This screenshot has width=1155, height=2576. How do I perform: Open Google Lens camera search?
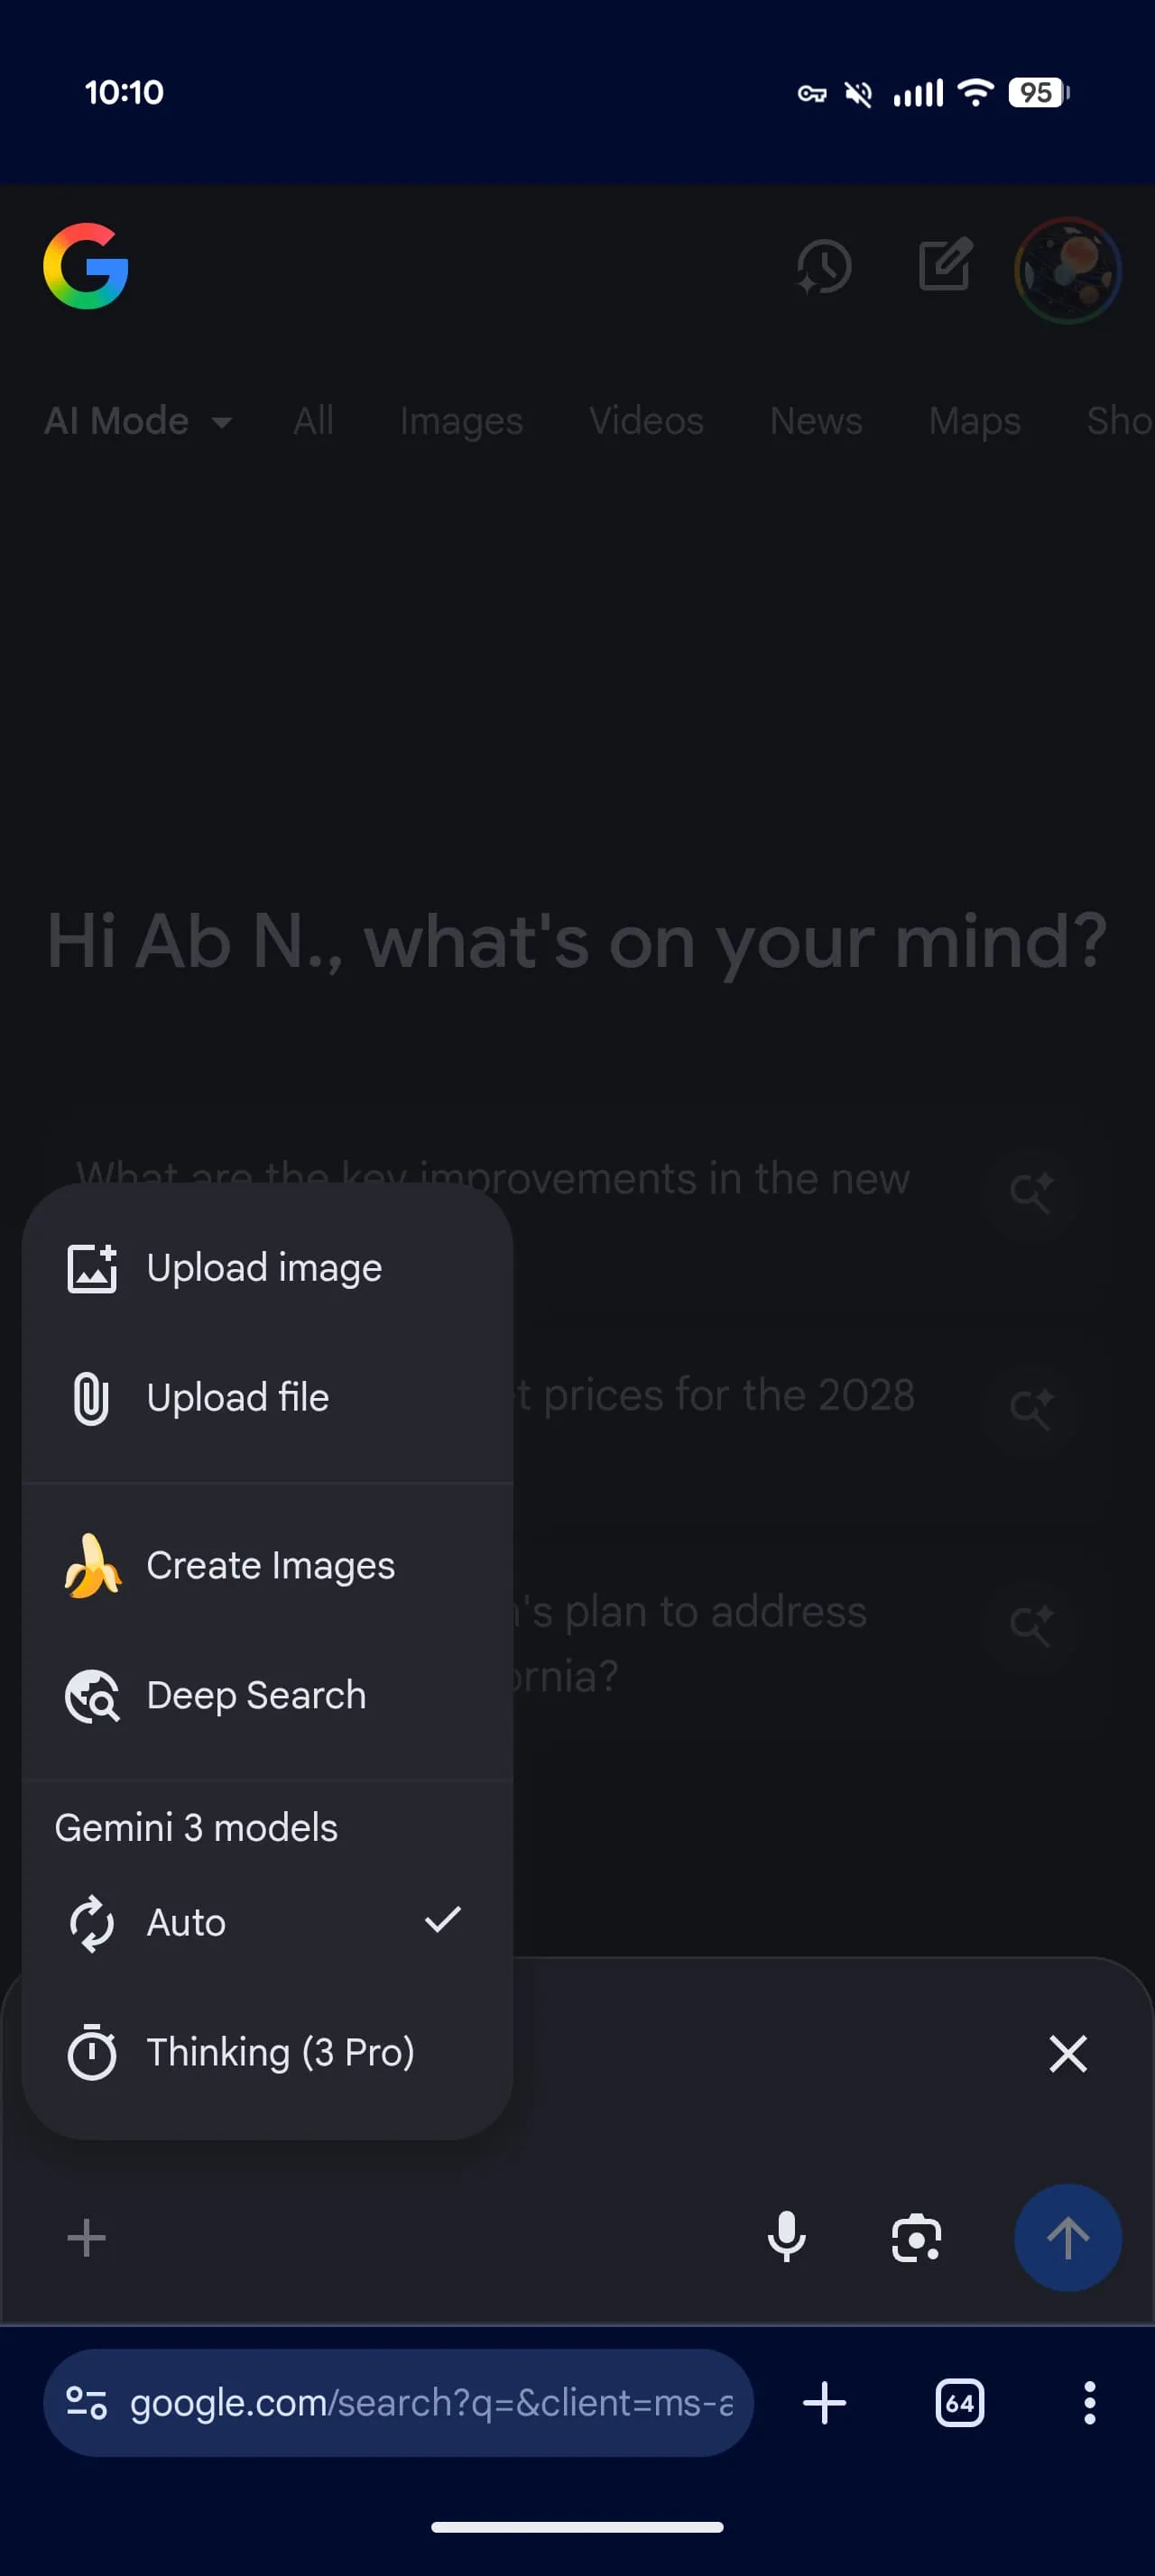tap(916, 2237)
